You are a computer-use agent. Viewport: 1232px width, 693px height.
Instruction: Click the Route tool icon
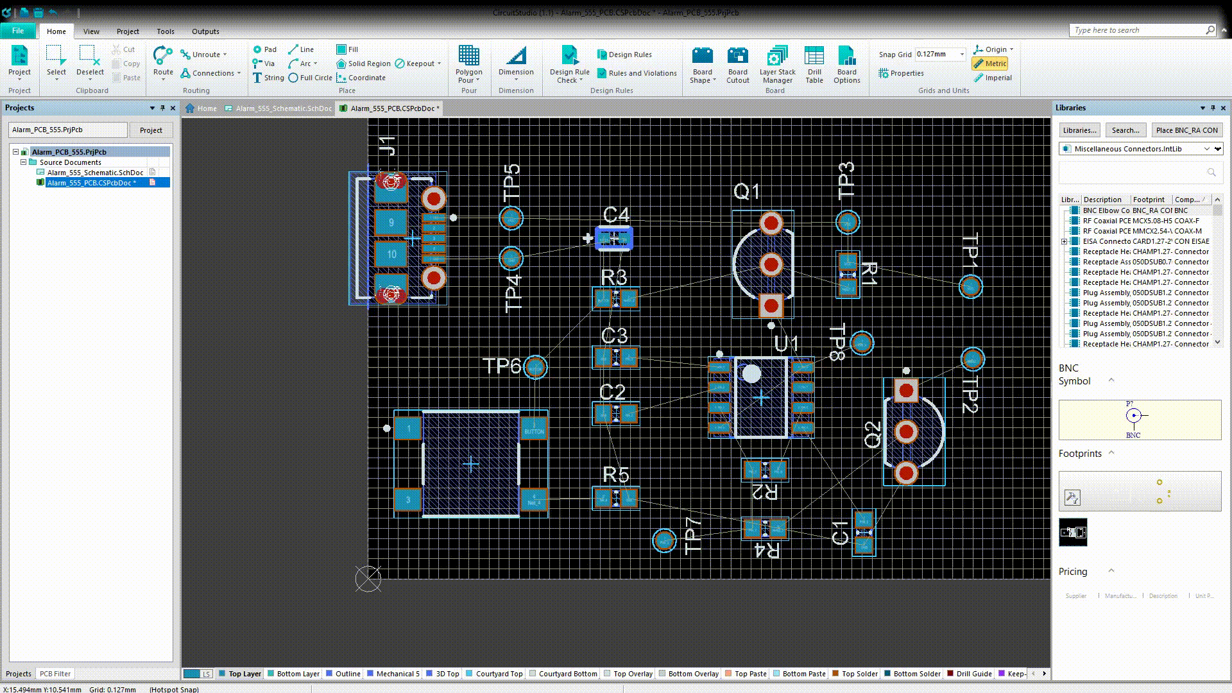tap(163, 56)
